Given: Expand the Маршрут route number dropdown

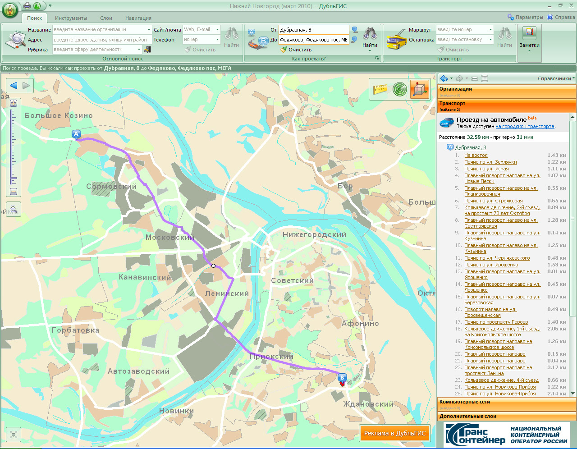Looking at the screenshot, I should point(490,30).
